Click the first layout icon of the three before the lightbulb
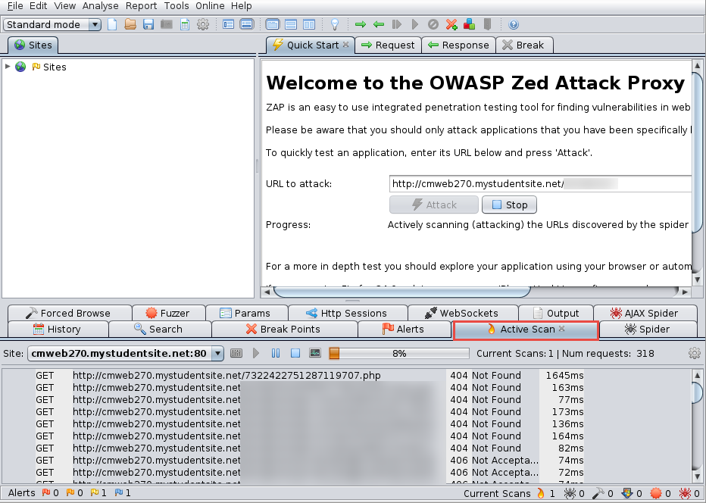706x503 pixels. click(273, 24)
